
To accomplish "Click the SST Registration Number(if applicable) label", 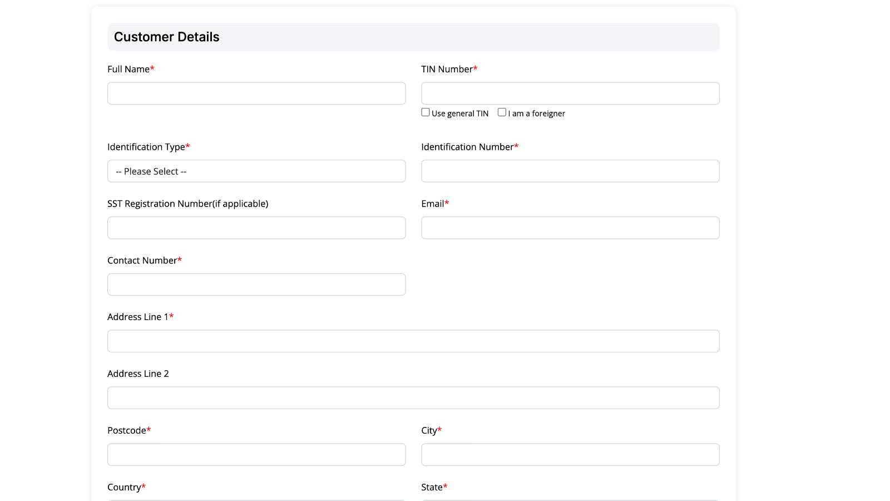I will click(x=187, y=204).
